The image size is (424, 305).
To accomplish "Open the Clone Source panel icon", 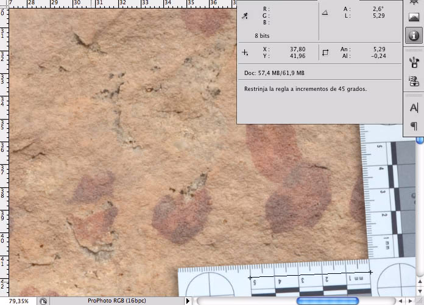I will [x=414, y=81].
